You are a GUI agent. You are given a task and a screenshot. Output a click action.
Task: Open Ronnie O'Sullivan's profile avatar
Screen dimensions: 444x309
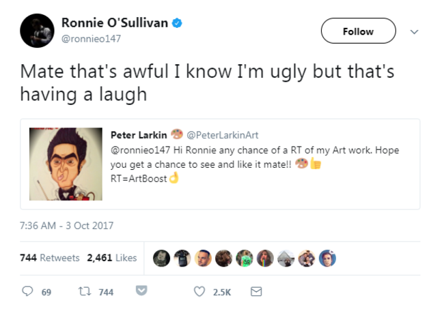(37, 31)
